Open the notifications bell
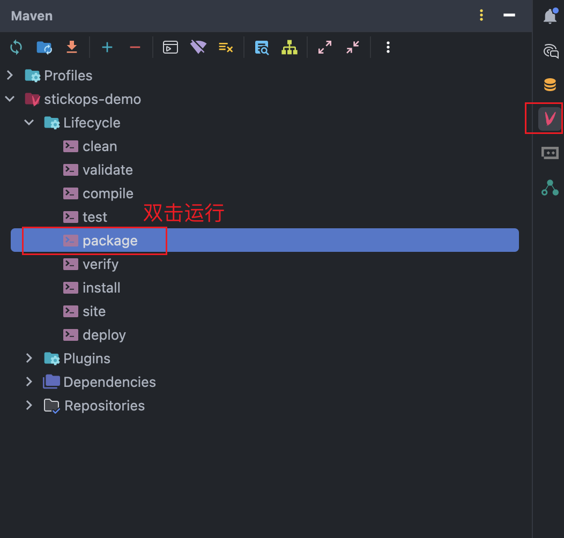The image size is (564, 538). [550, 16]
